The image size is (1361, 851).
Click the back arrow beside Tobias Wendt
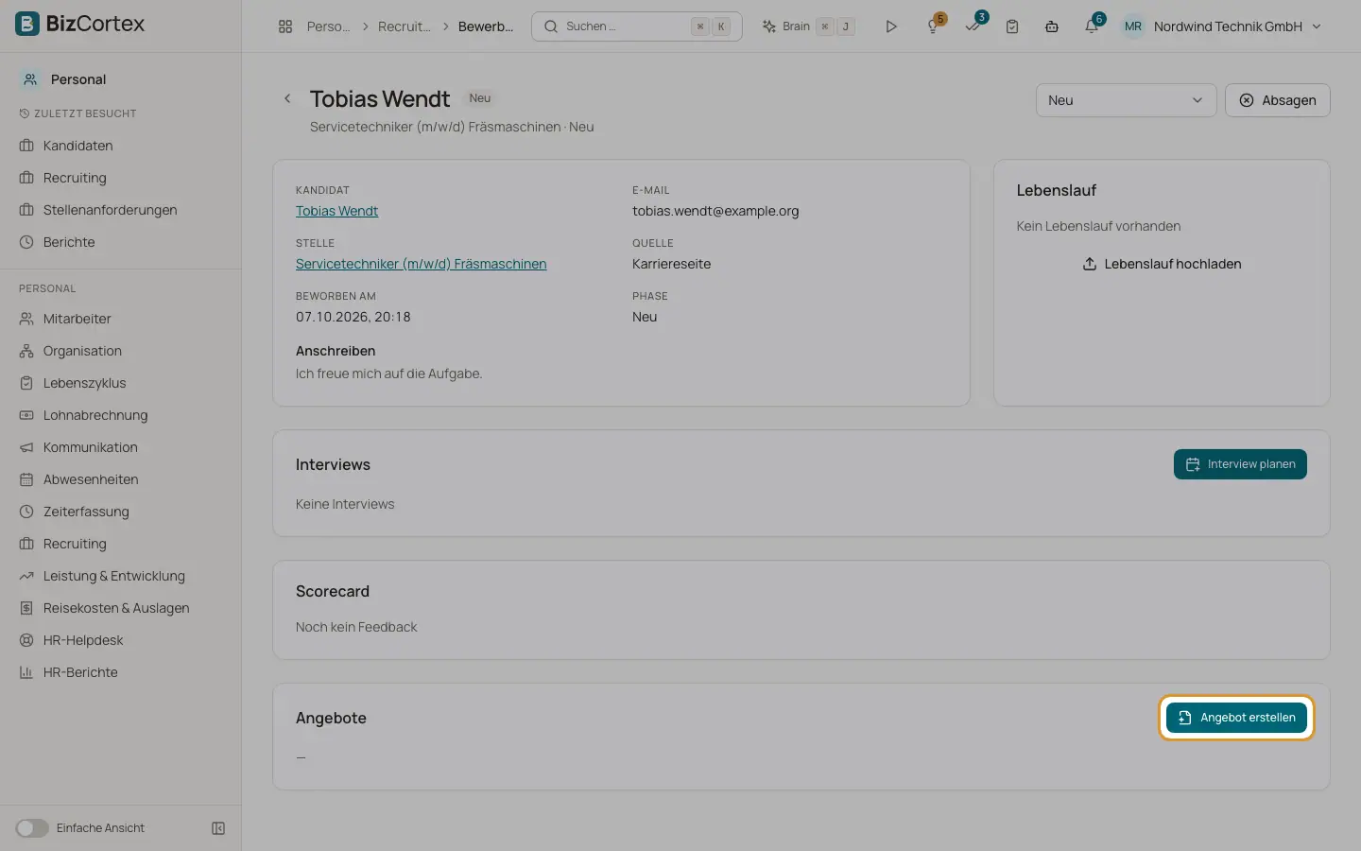tap(287, 98)
